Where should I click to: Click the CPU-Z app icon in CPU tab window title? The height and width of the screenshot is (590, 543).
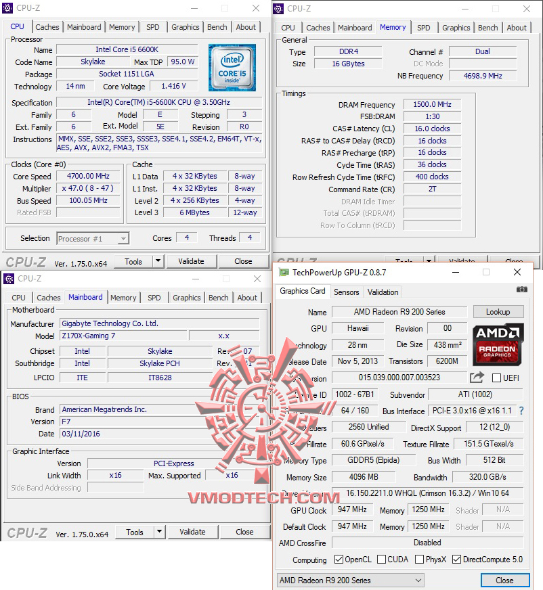[7, 8]
